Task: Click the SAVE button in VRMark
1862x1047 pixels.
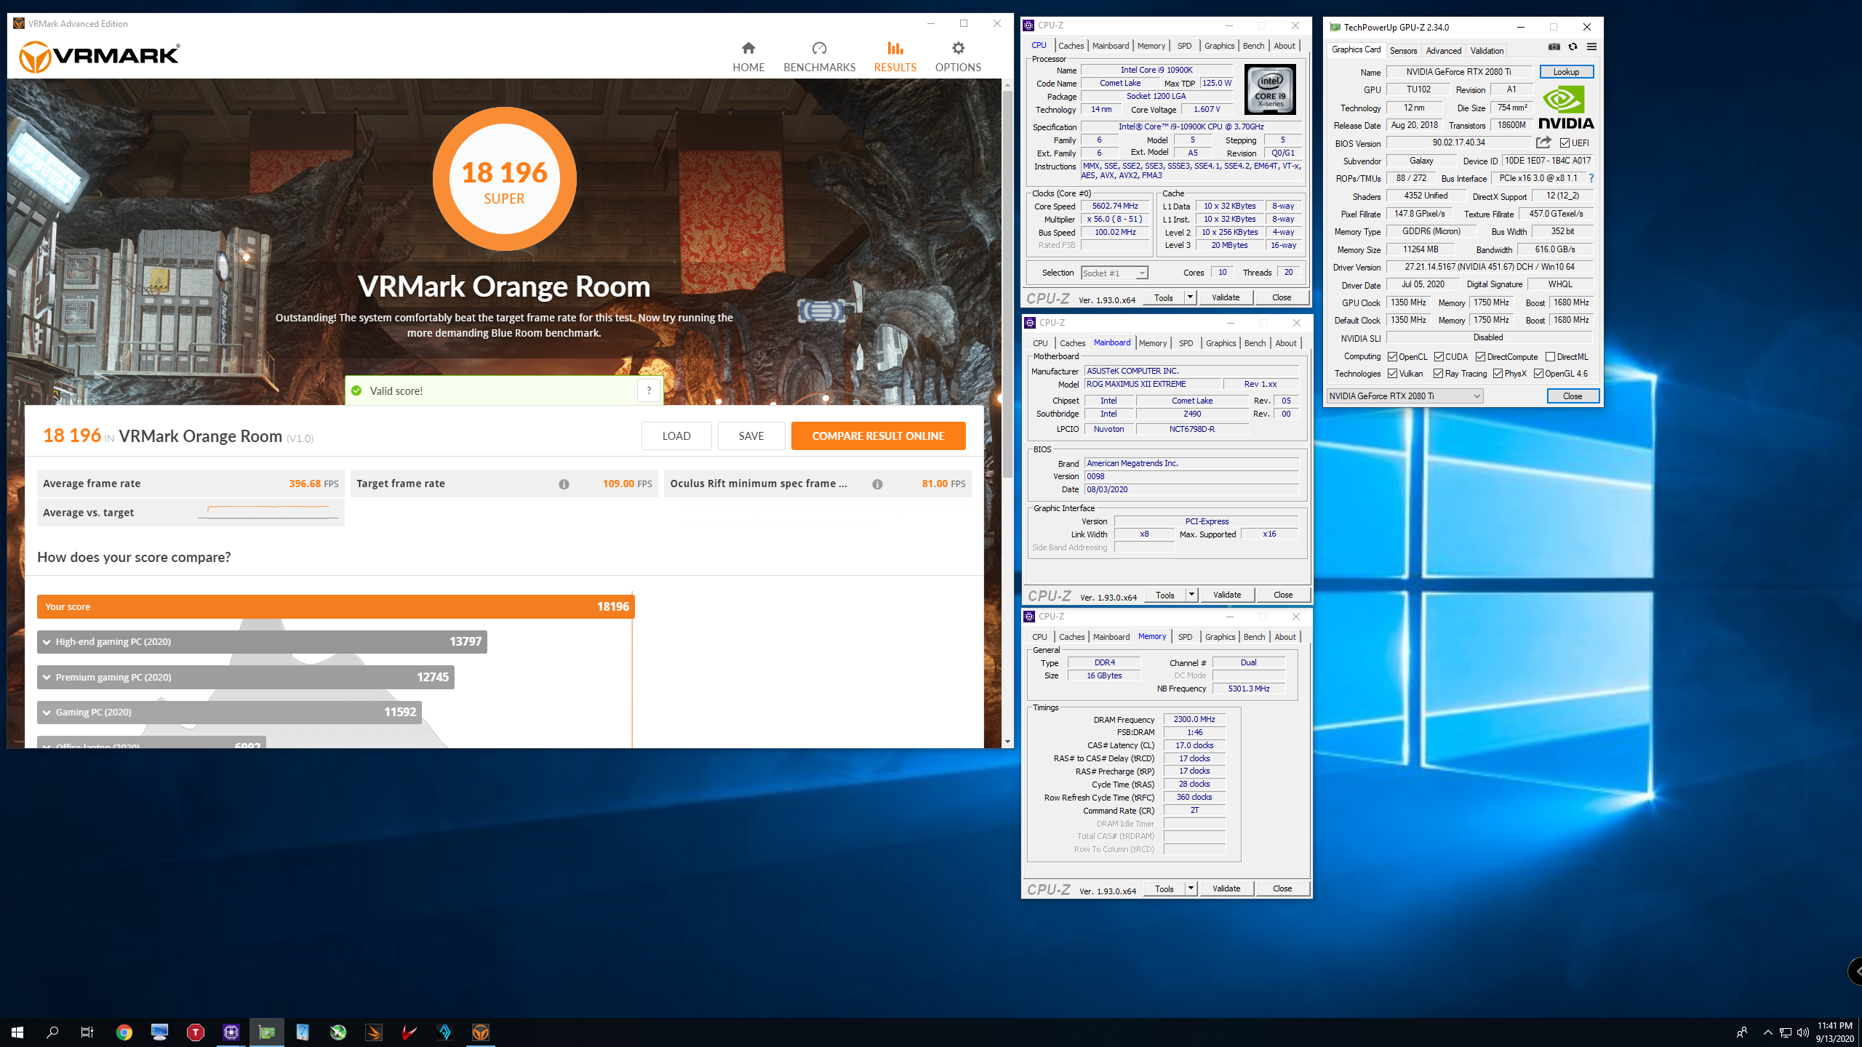Action: [751, 436]
